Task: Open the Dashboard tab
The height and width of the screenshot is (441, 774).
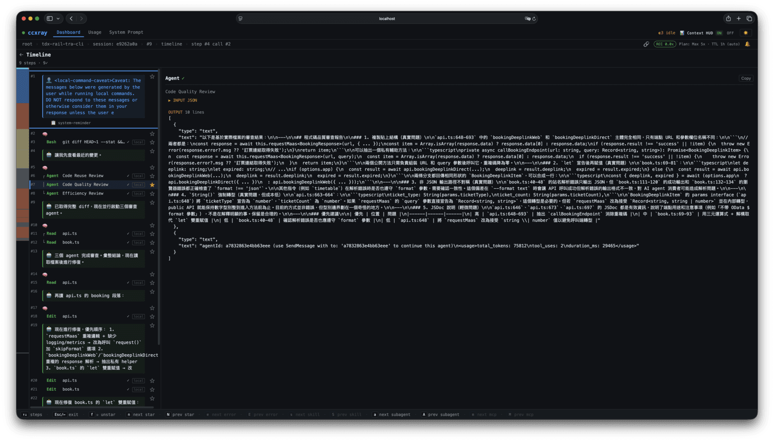Action: pos(68,32)
